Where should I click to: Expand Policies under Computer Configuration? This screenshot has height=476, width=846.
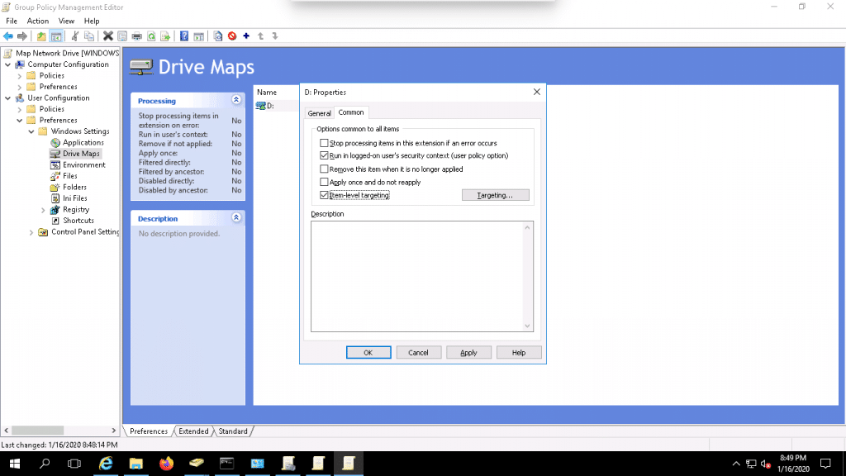20,75
